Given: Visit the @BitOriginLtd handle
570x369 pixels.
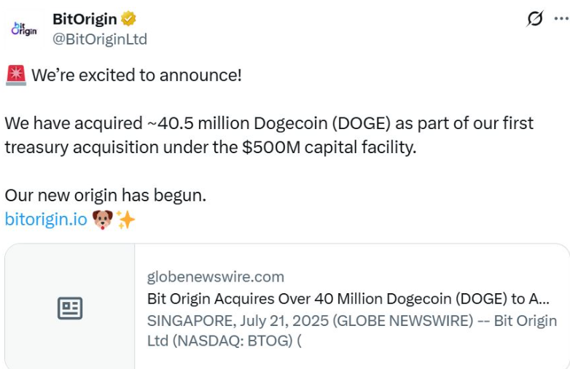Looking at the screenshot, I should coord(99,39).
